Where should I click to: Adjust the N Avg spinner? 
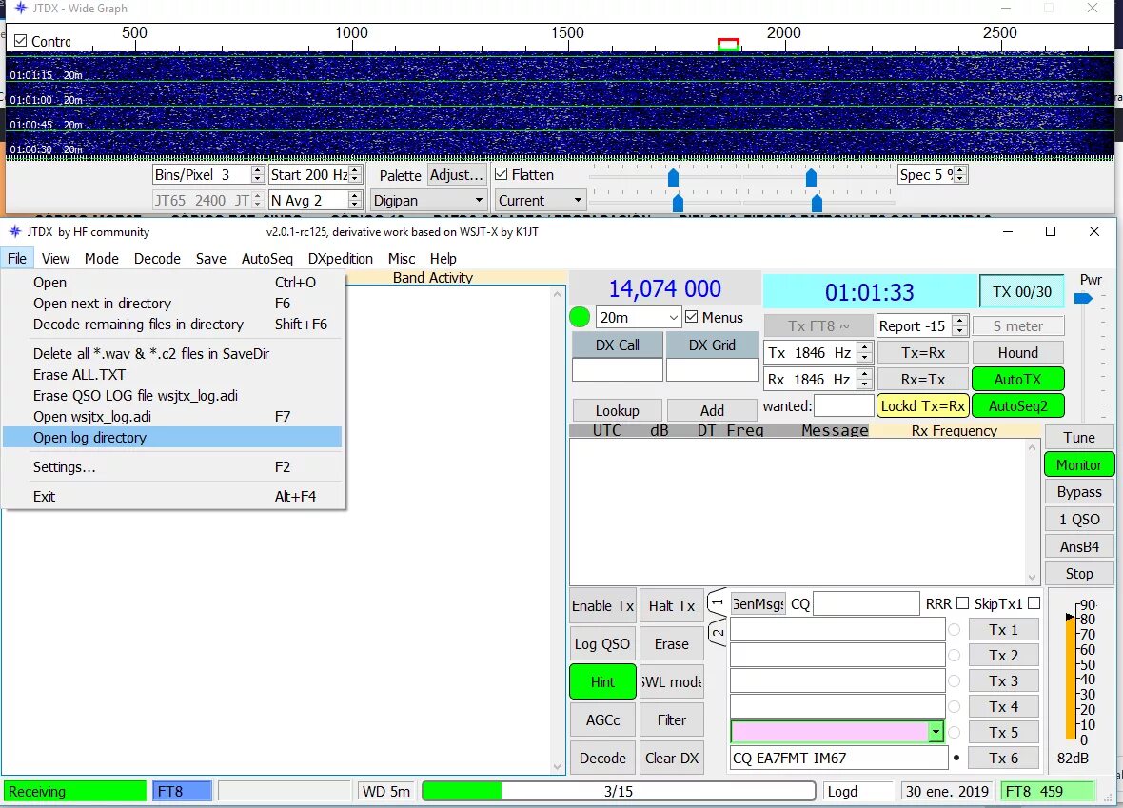[x=355, y=201]
